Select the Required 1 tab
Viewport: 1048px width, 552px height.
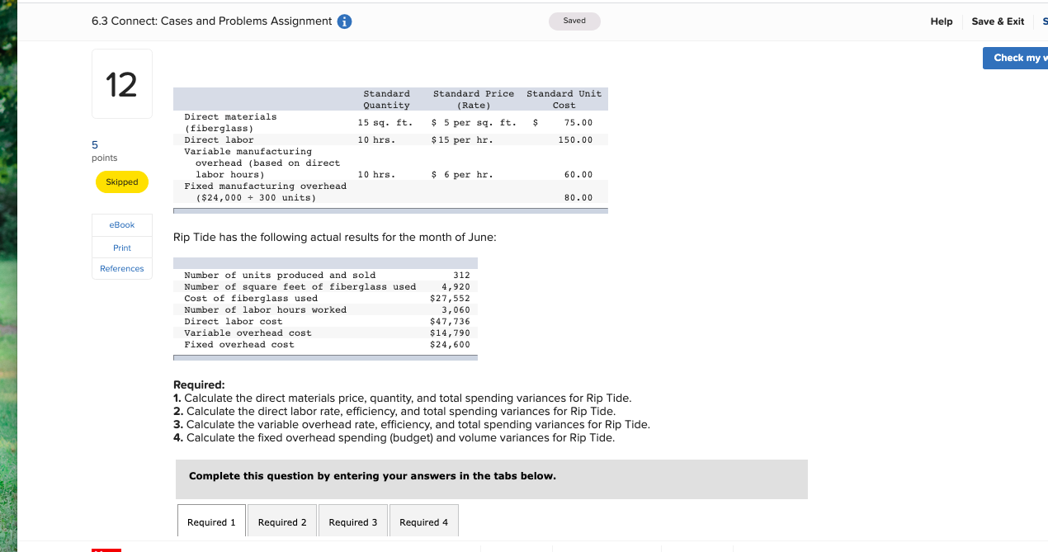click(210, 521)
